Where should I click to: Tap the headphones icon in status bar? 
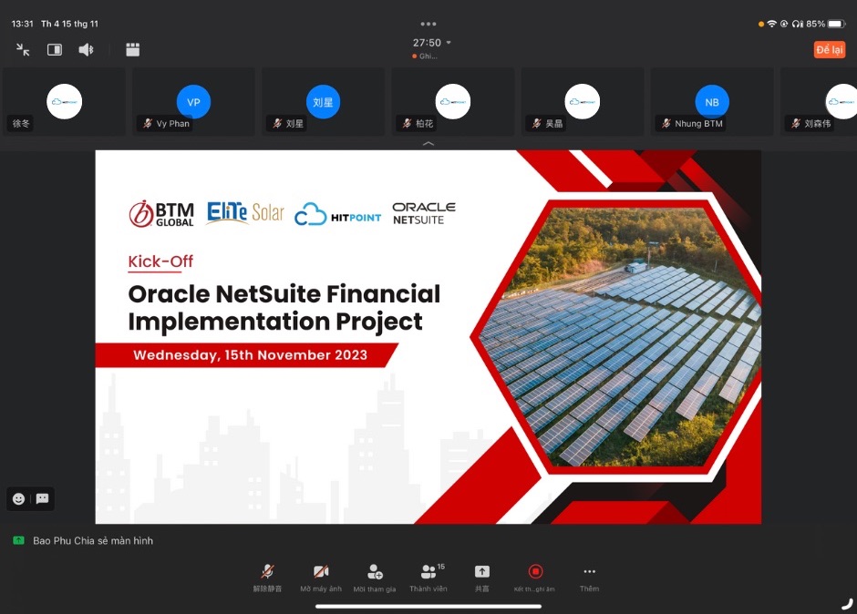coord(798,24)
